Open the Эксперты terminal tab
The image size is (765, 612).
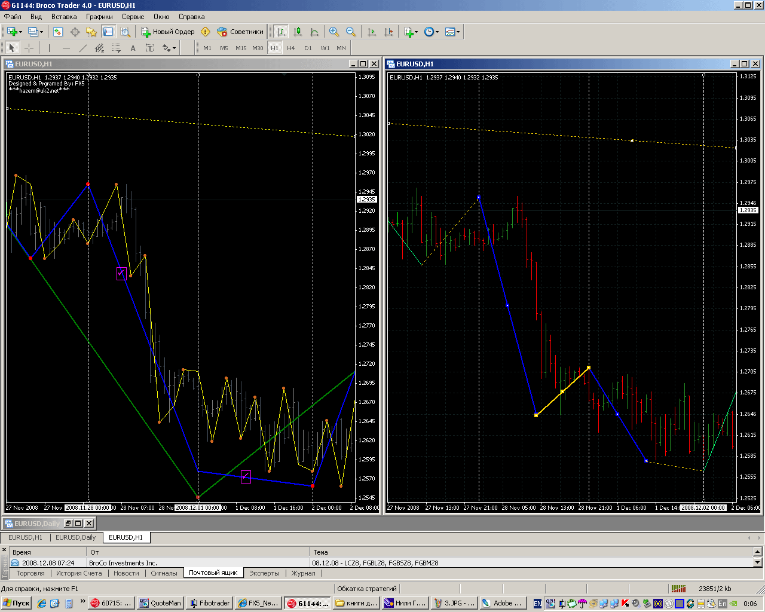coord(264,573)
